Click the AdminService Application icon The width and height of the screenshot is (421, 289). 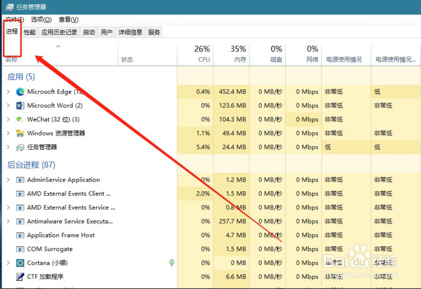point(20,180)
